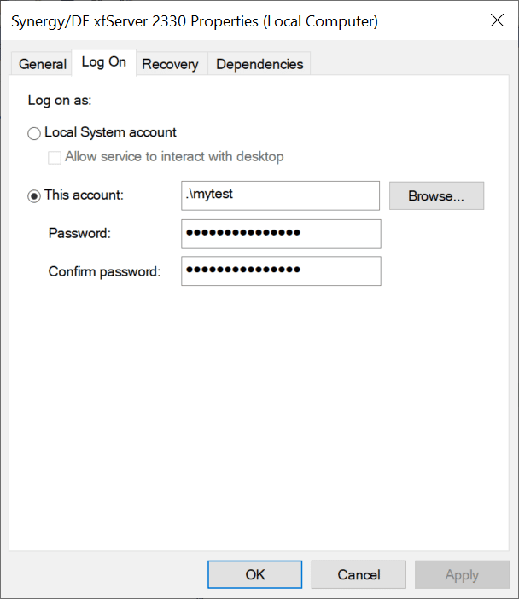519x599 pixels.
Task: Go to the Dependencies tab
Action: (x=259, y=64)
